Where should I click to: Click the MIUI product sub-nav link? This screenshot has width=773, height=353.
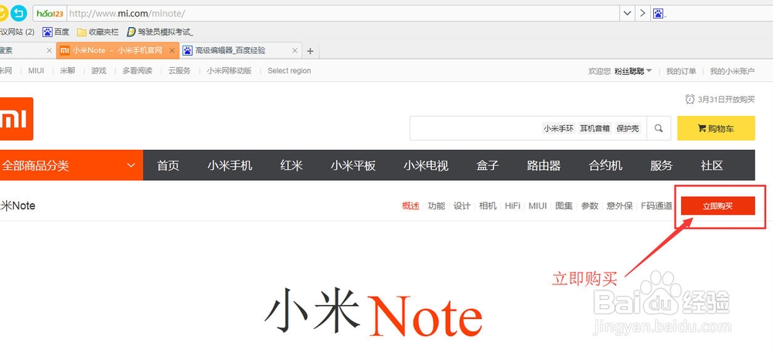pyautogui.click(x=538, y=205)
